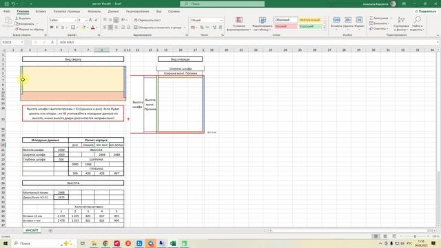Click the decrease decimal icon
441x248 pixels.
[220, 28]
